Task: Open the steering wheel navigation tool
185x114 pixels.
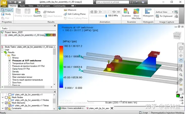Action: pos(181,48)
